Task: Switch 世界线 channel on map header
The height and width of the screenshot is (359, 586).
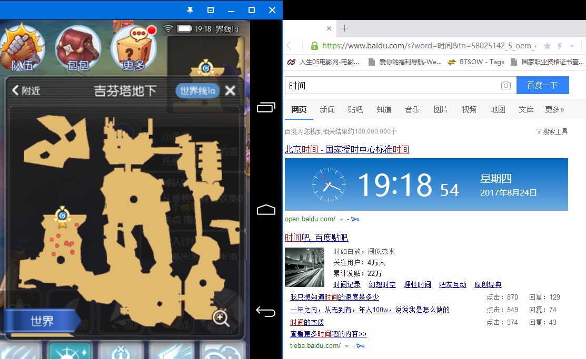Action: point(197,91)
